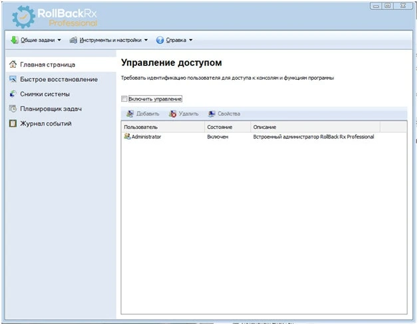Open the Справка menu
This screenshot has height=325, width=418.
(176, 40)
